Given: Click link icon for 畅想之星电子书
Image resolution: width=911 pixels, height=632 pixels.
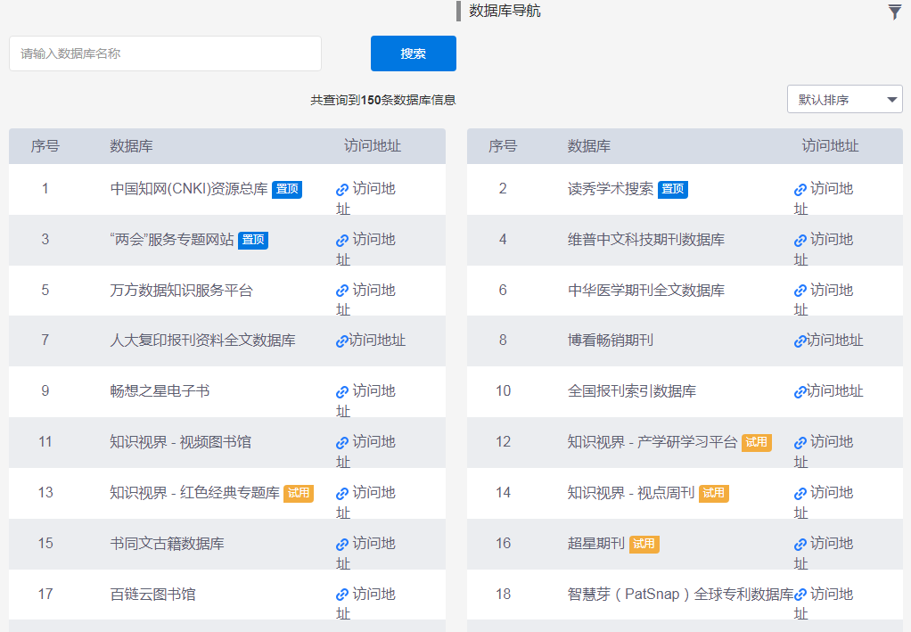Looking at the screenshot, I should click(x=342, y=392).
